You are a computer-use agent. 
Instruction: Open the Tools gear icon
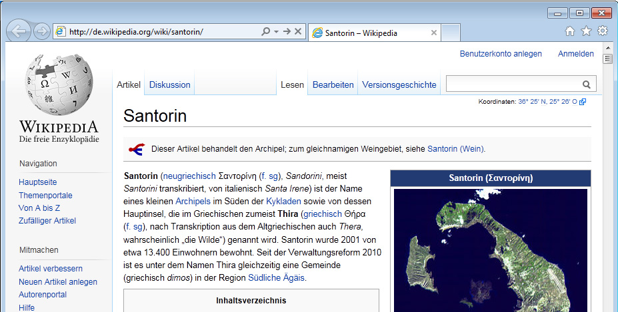click(603, 31)
